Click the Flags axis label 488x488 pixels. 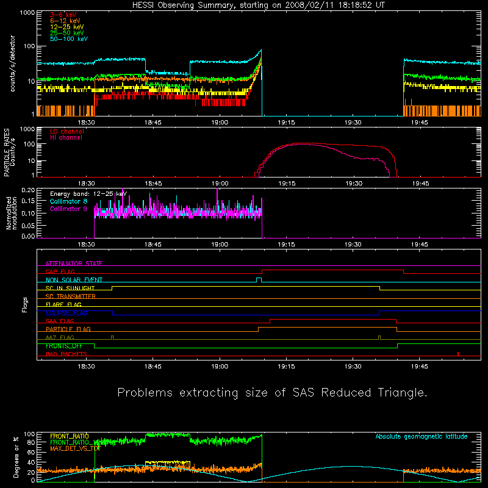(x=25, y=304)
